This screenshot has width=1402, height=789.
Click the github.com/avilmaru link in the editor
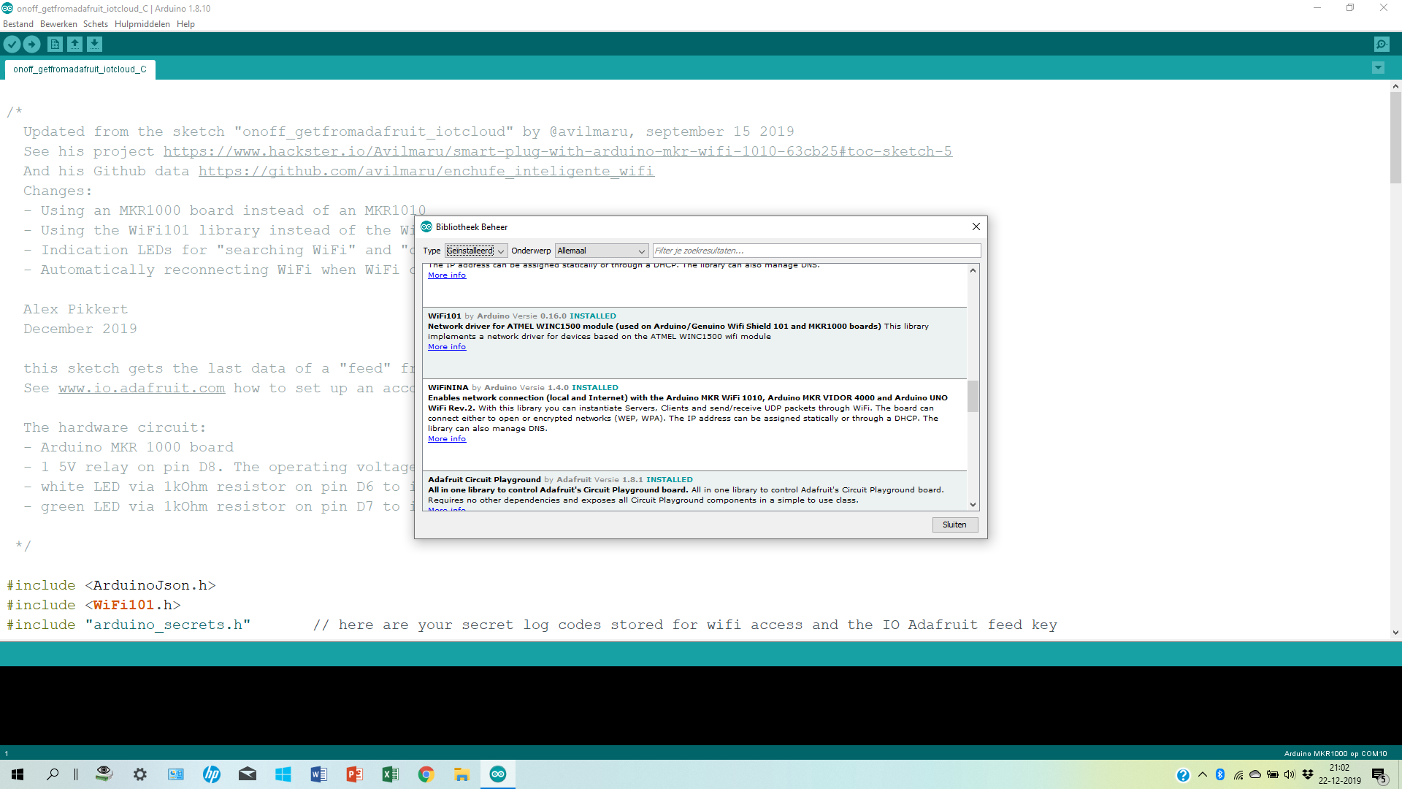click(426, 171)
